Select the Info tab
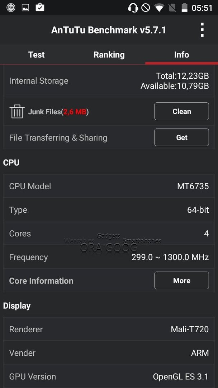Screen dimensions: 218x388 click(x=181, y=55)
